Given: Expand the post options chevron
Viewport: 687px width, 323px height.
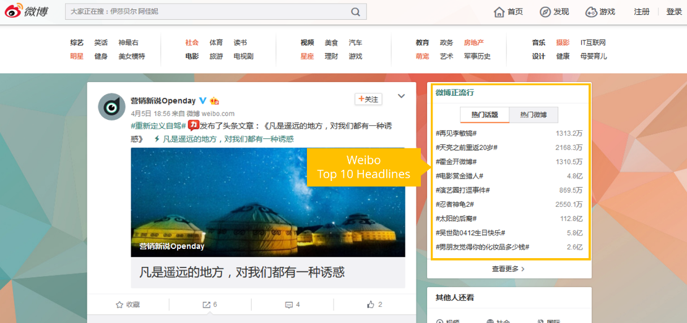Looking at the screenshot, I should (401, 96).
